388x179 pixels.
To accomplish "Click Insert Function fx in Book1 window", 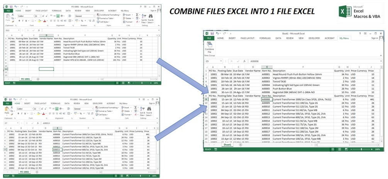I will (244, 61).
